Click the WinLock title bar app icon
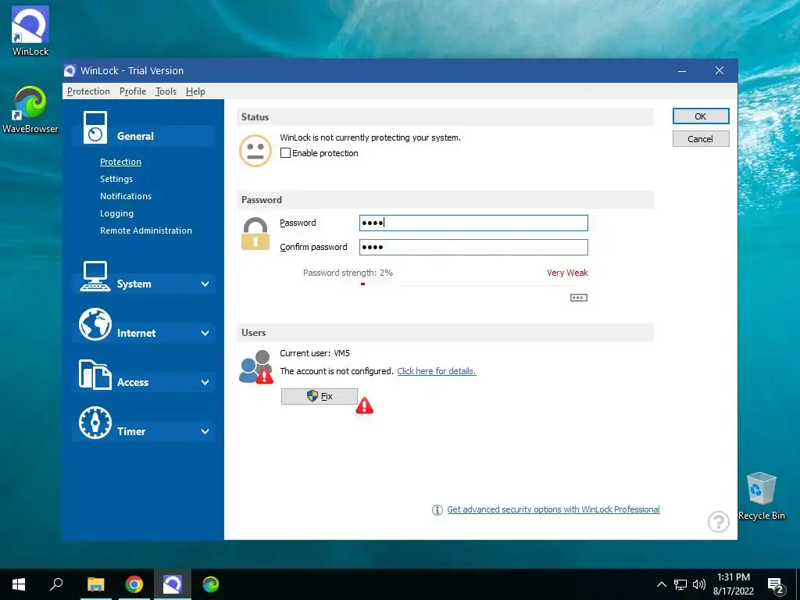Image resolution: width=800 pixels, height=600 pixels. click(x=70, y=71)
